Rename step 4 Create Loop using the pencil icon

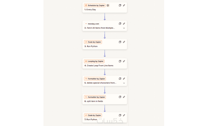[x=124, y=61]
